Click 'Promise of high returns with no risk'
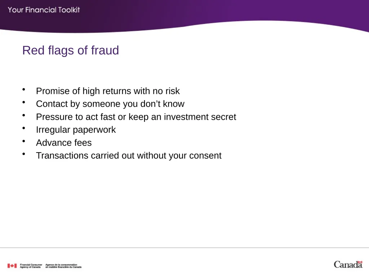 (x=108, y=91)
